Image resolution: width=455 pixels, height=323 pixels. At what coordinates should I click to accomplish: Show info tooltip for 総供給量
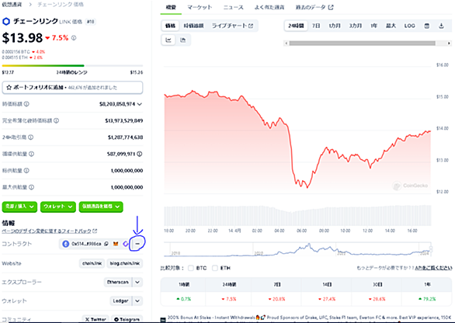coord(26,171)
